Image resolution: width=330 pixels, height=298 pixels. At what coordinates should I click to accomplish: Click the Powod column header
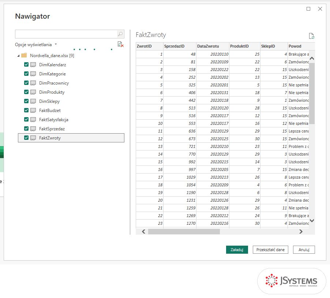(301, 46)
